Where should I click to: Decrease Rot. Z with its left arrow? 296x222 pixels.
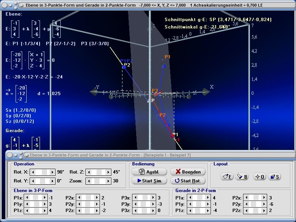click(89, 172)
